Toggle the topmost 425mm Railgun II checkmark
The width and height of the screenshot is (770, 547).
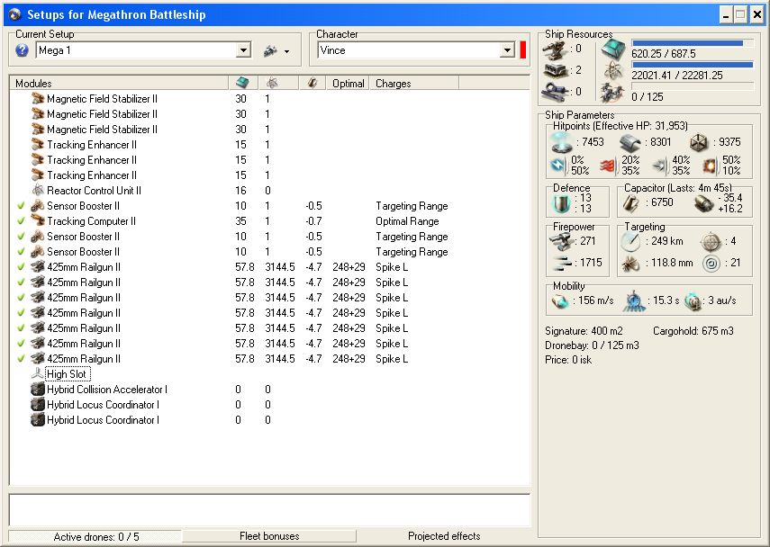click(x=21, y=267)
